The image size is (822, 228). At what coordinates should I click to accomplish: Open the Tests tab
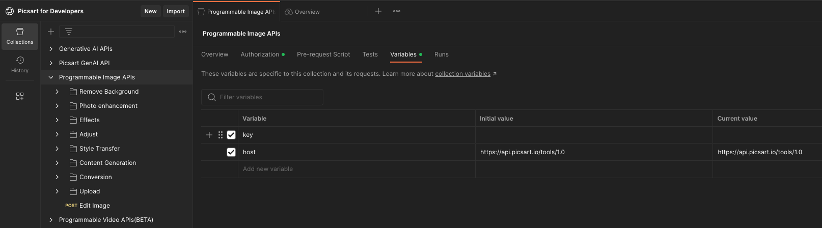(370, 54)
